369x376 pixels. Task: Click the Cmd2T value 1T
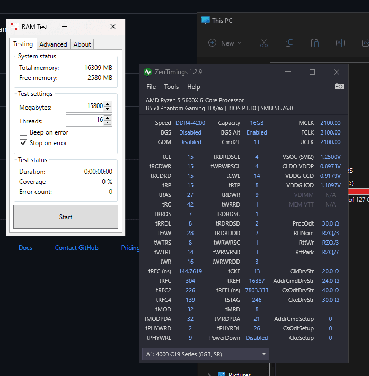(257, 142)
